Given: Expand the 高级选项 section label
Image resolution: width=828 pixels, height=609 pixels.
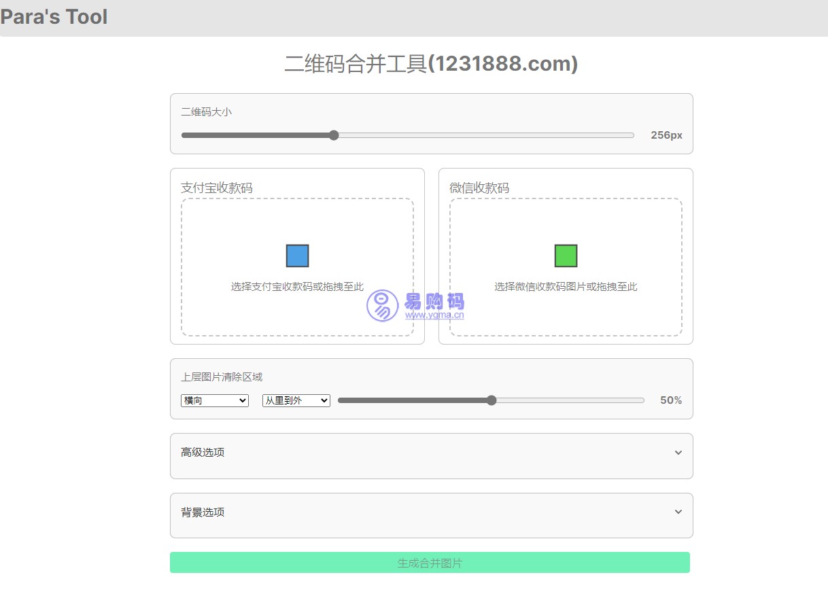Looking at the screenshot, I should 203,453.
